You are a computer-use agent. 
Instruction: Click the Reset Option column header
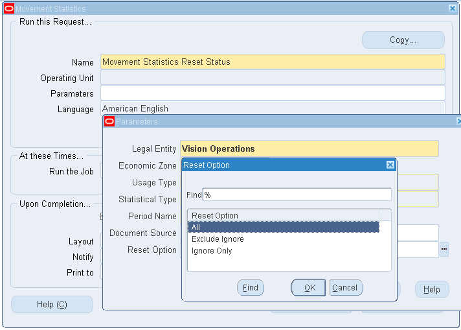[x=284, y=215]
